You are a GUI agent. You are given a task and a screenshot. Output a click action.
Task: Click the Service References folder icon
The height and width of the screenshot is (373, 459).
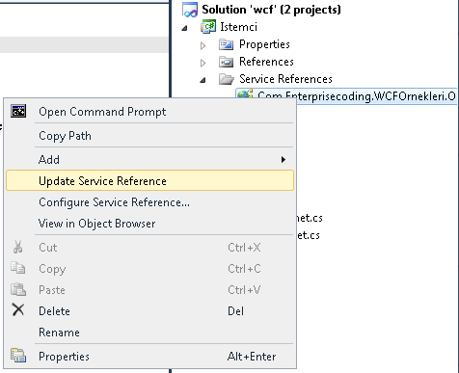point(227,79)
